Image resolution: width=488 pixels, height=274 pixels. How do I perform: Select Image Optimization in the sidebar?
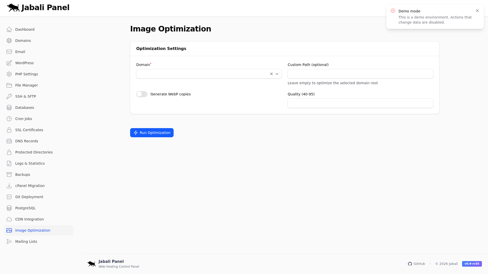(x=33, y=230)
